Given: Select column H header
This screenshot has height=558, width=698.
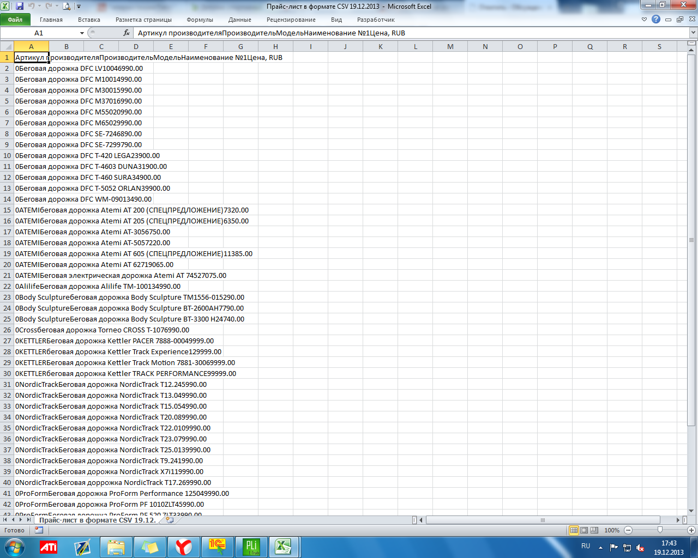Looking at the screenshot, I should [275, 46].
